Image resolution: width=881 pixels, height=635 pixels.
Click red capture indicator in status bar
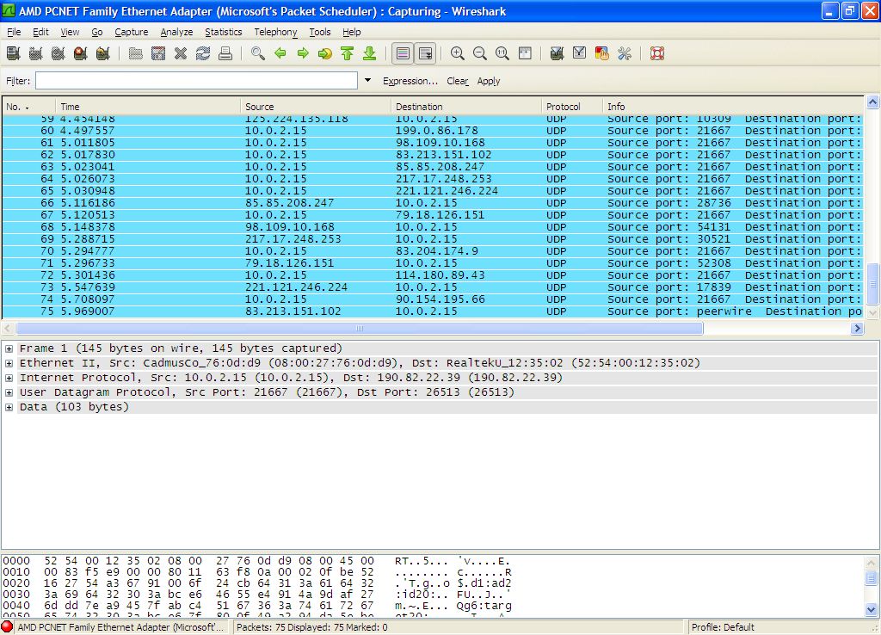click(7, 626)
